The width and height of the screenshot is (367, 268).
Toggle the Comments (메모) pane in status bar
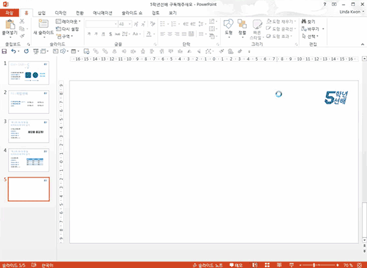click(x=236, y=265)
